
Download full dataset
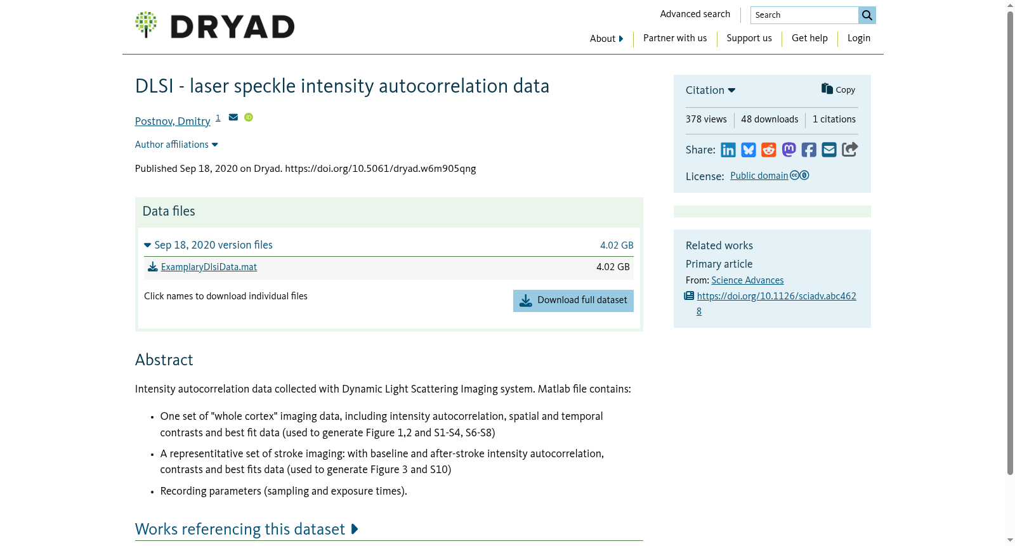pos(573,301)
